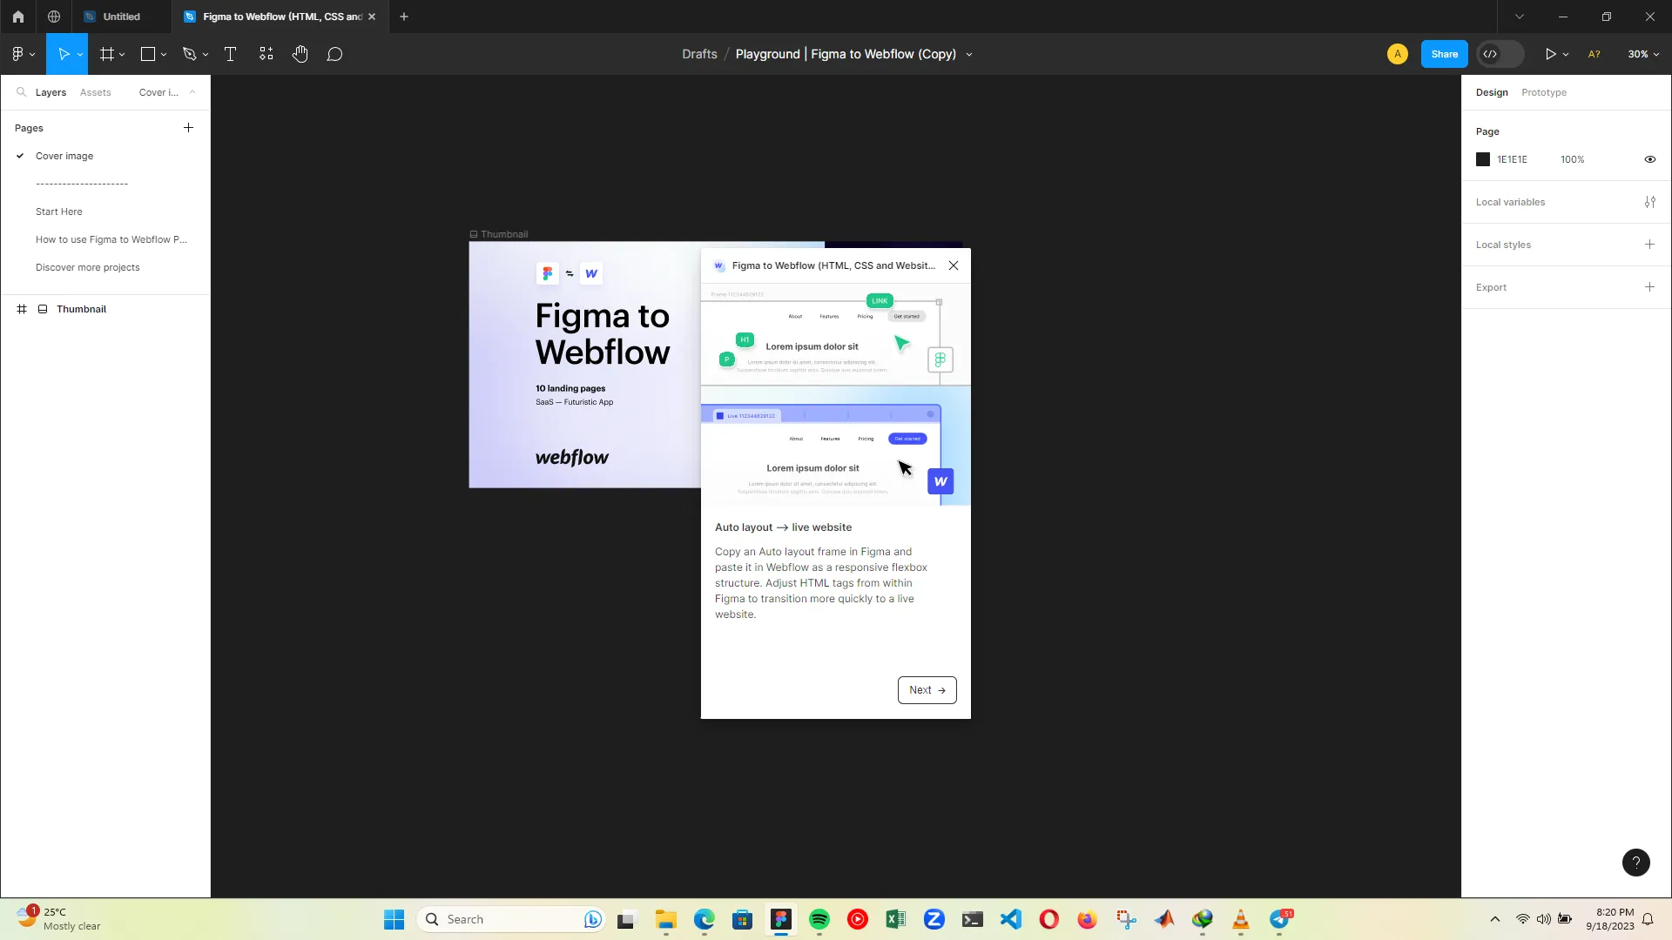
Task: Select the Comment tool
Action: click(334, 54)
